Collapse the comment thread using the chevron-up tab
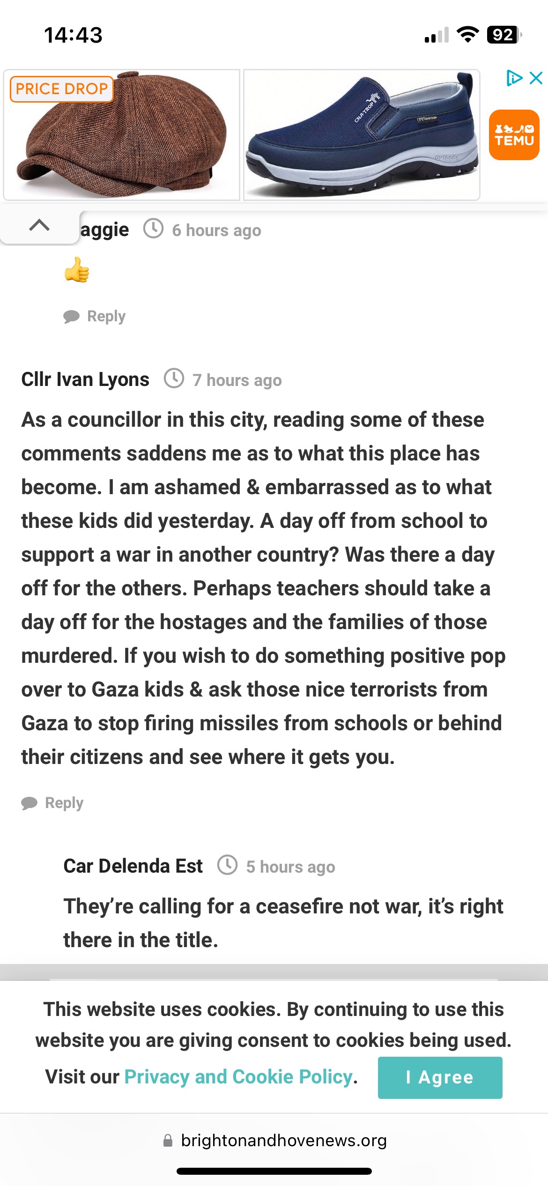548x1186 pixels. (x=39, y=226)
